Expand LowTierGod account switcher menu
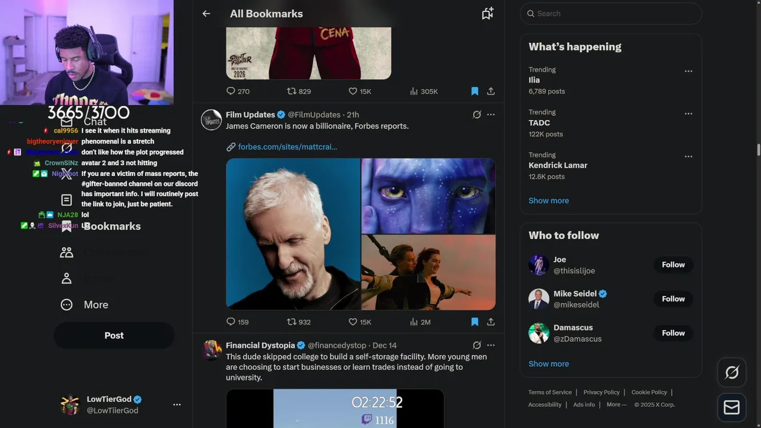 177,405
